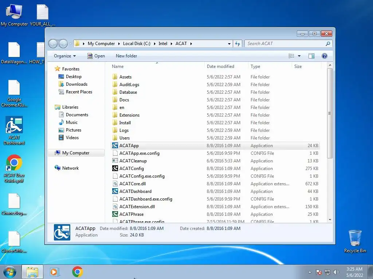373x279 pixels.
Task: Select the AuditLogs folder icon
Action: pos(115,84)
